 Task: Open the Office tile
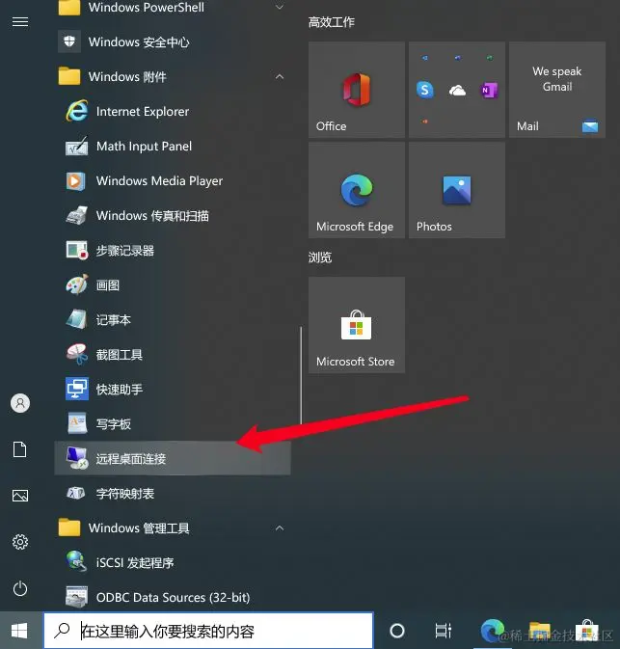pyautogui.click(x=357, y=90)
